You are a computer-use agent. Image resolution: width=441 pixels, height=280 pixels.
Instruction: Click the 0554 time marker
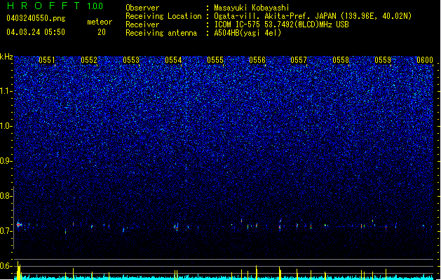[x=173, y=60]
